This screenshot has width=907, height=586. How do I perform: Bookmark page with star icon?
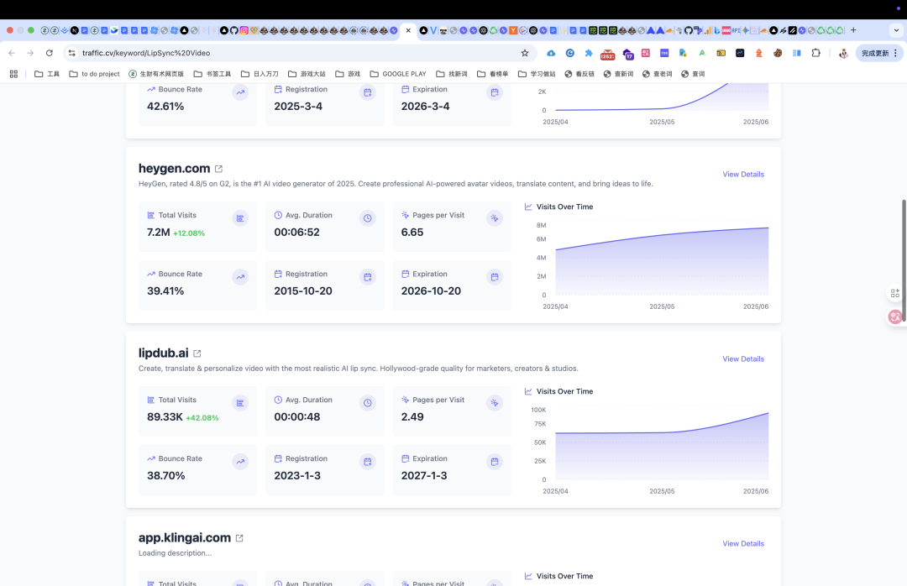coord(525,53)
